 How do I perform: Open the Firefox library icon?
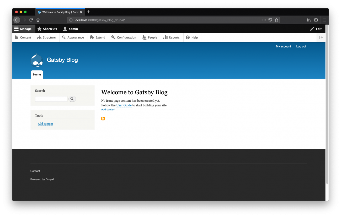point(309,20)
